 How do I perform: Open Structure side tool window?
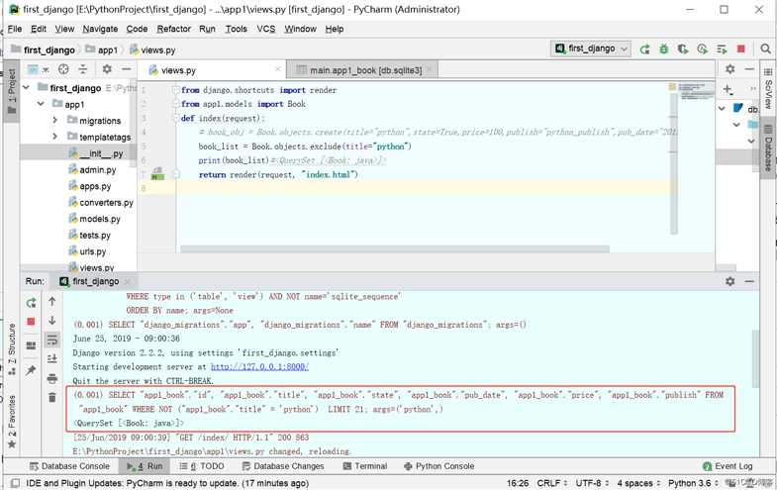click(12, 349)
